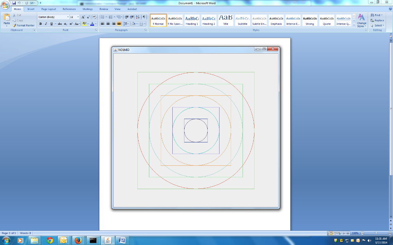Apply strikethrough formatting
The width and height of the screenshot is (393, 245).
(x=60, y=23)
